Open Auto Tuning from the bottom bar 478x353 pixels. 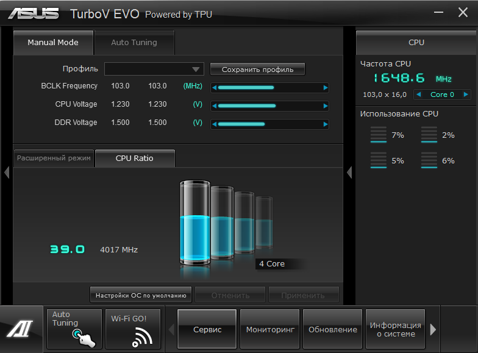[74, 329]
